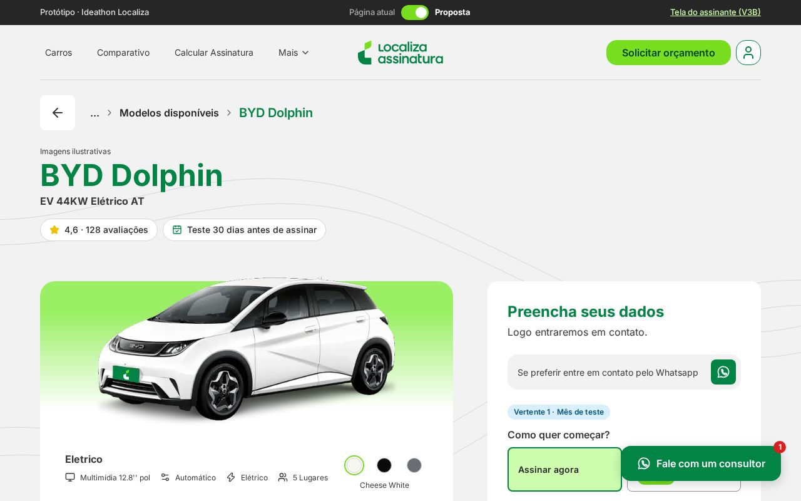Screen dimensions: 801x501
Task: Select the gray color swatch
Action: [414, 465]
